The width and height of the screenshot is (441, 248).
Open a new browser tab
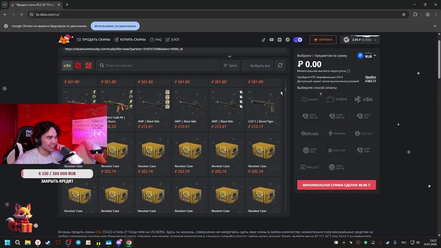coord(67,4)
